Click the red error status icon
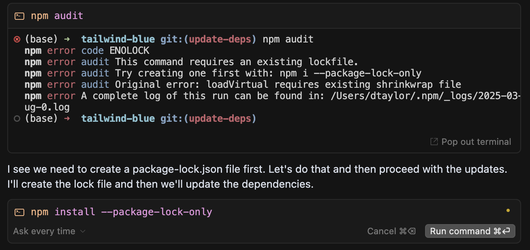Image resolution: width=530 pixels, height=250 pixels. [x=17, y=39]
